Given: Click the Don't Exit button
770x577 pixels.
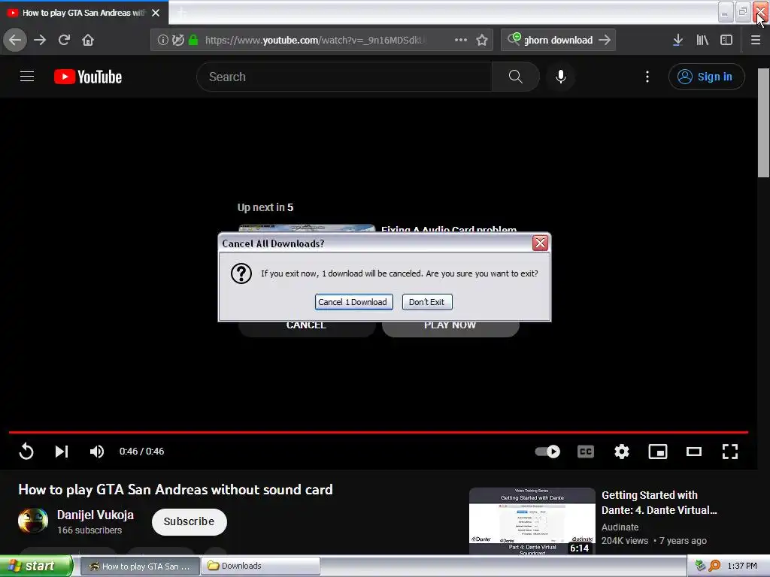Looking at the screenshot, I should click(x=427, y=302).
